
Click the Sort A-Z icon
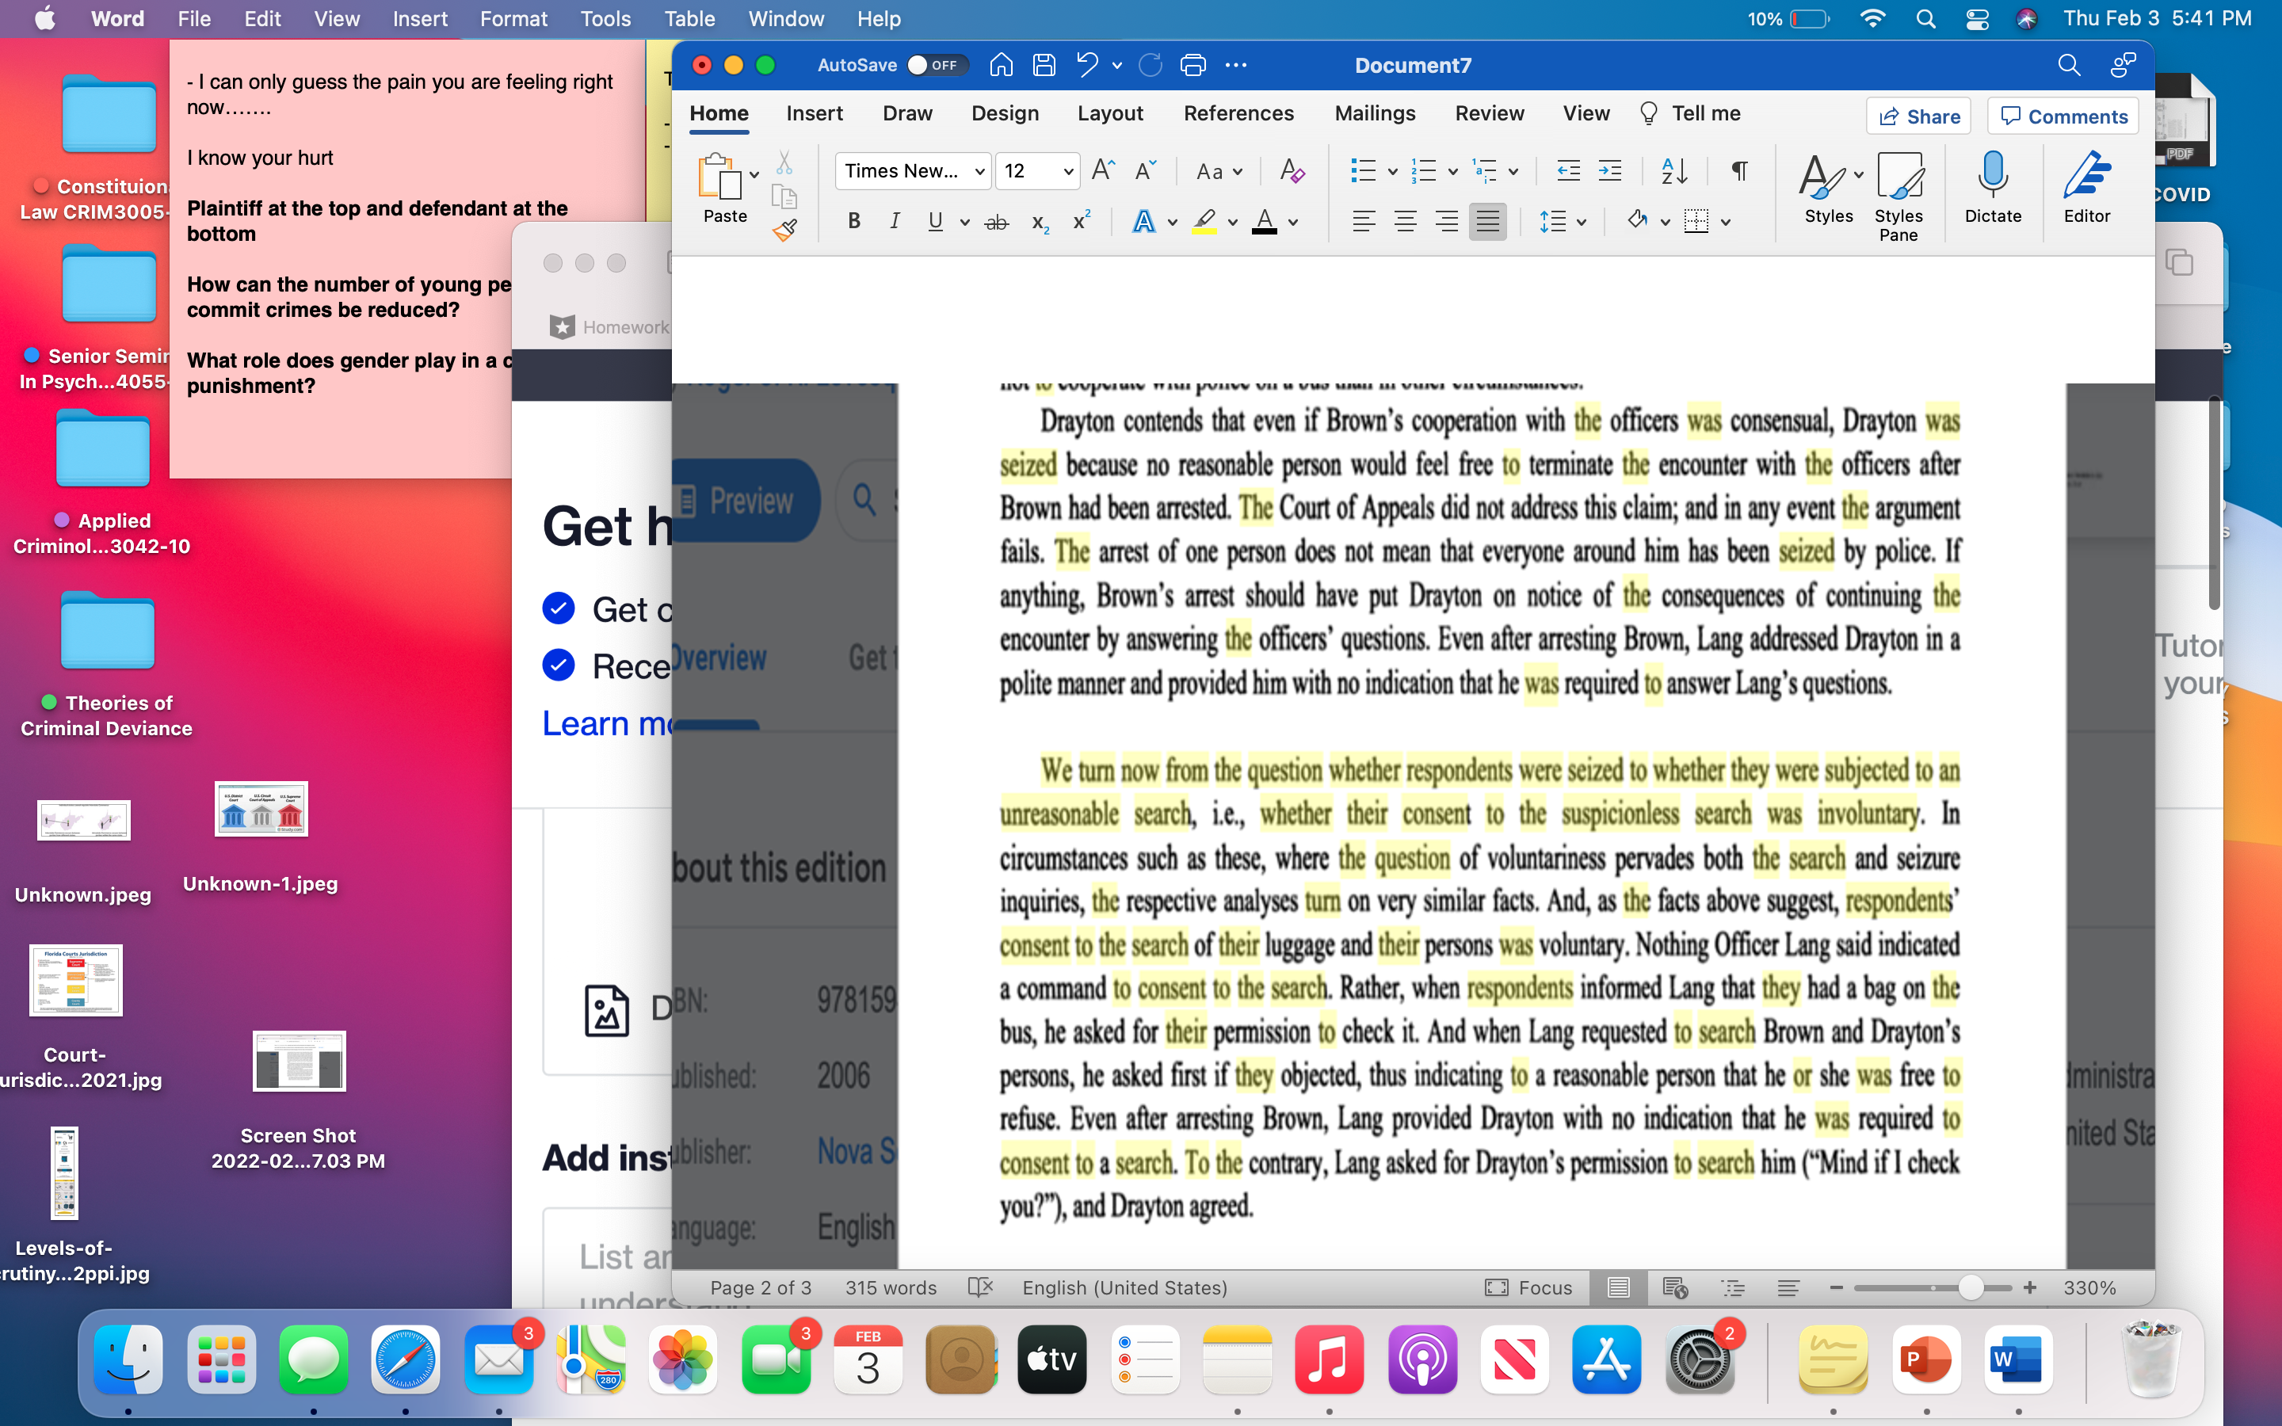(x=1673, y=170)
